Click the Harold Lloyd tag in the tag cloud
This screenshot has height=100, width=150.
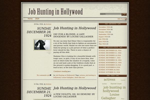pyautogui.click(x=116, y=84)
